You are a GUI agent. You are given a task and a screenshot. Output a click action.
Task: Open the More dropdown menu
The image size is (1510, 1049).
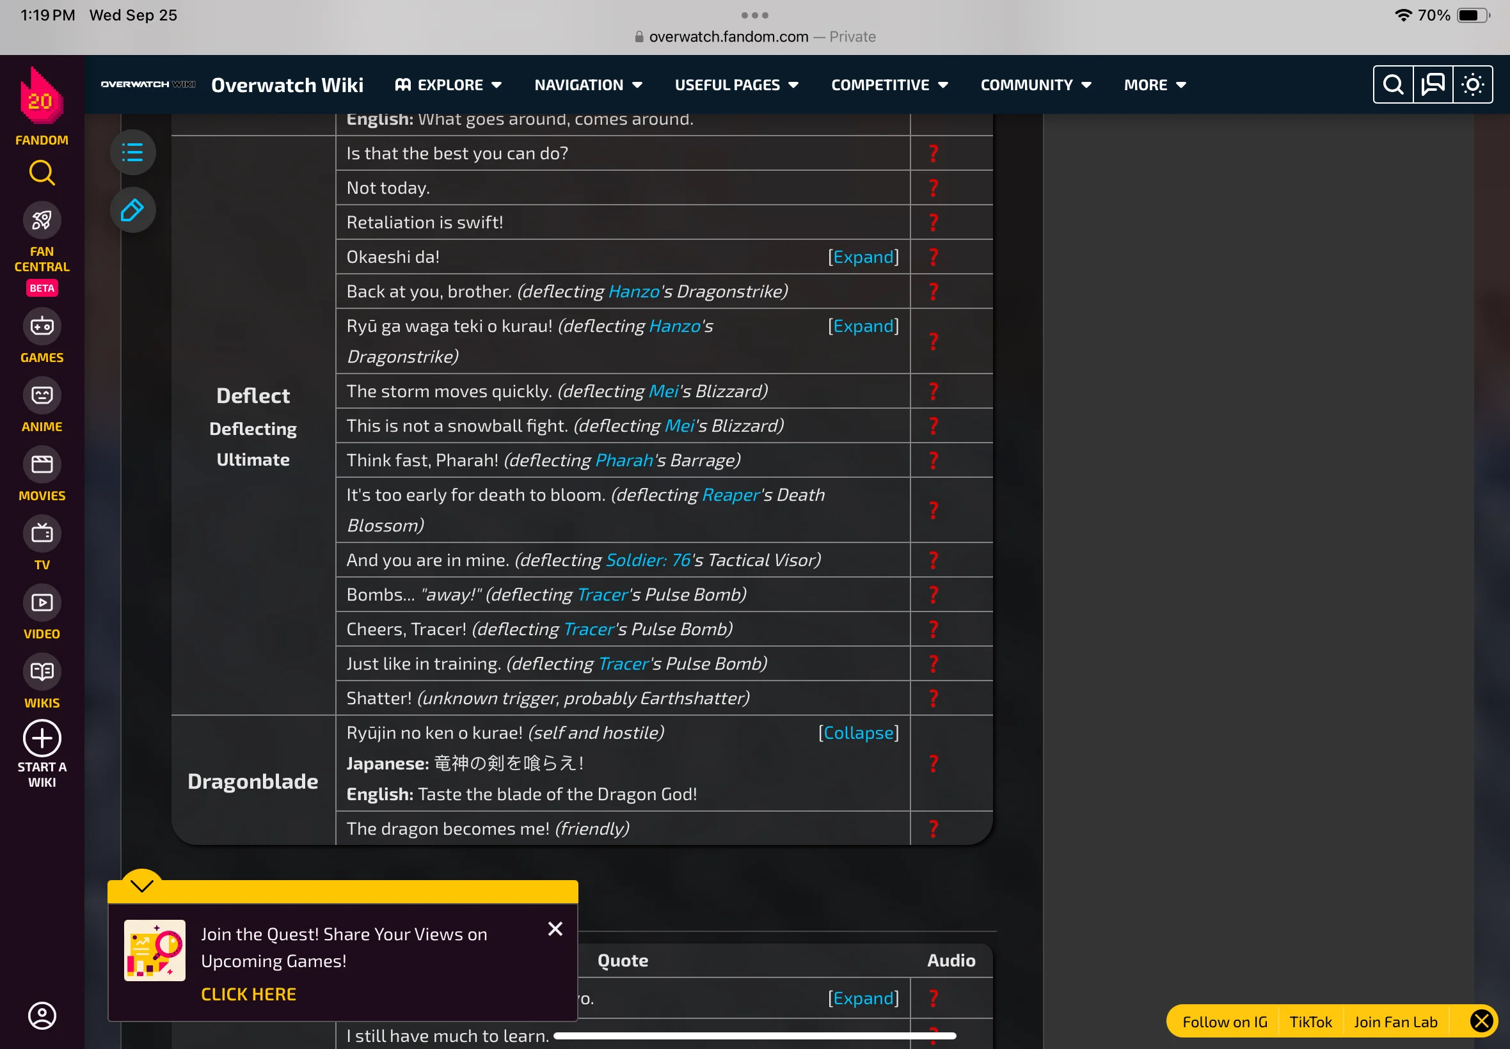tap(1155, 85)
